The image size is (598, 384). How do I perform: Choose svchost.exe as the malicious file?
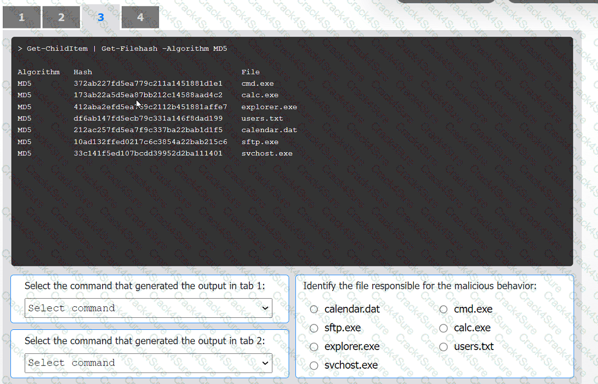pyautogui.click(x=314, y=365)
